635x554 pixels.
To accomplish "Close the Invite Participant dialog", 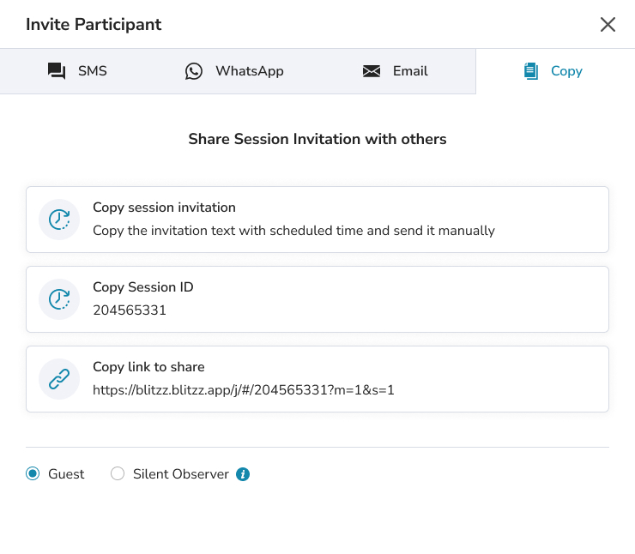I will click(x=608, y=24).
